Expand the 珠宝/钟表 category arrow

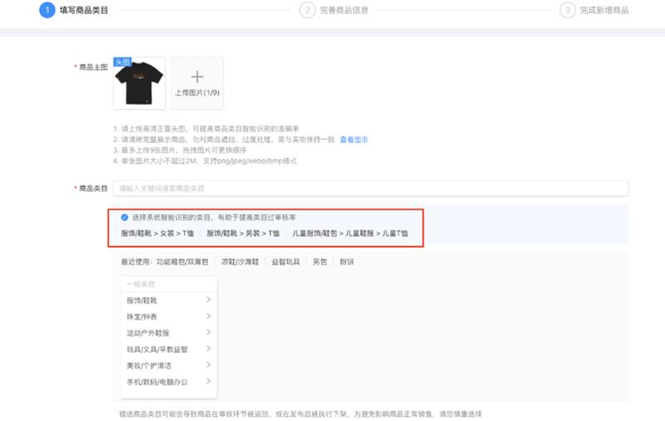point(208,316)
